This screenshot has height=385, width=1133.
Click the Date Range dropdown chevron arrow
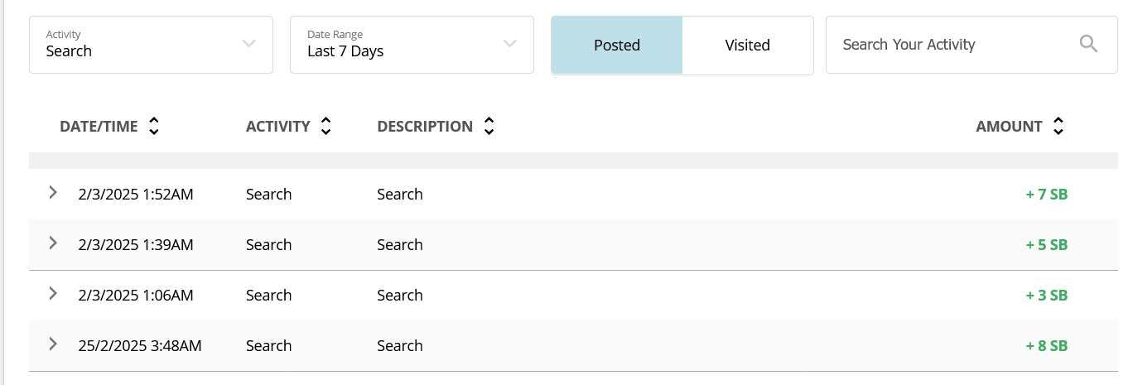coord(510,44)
